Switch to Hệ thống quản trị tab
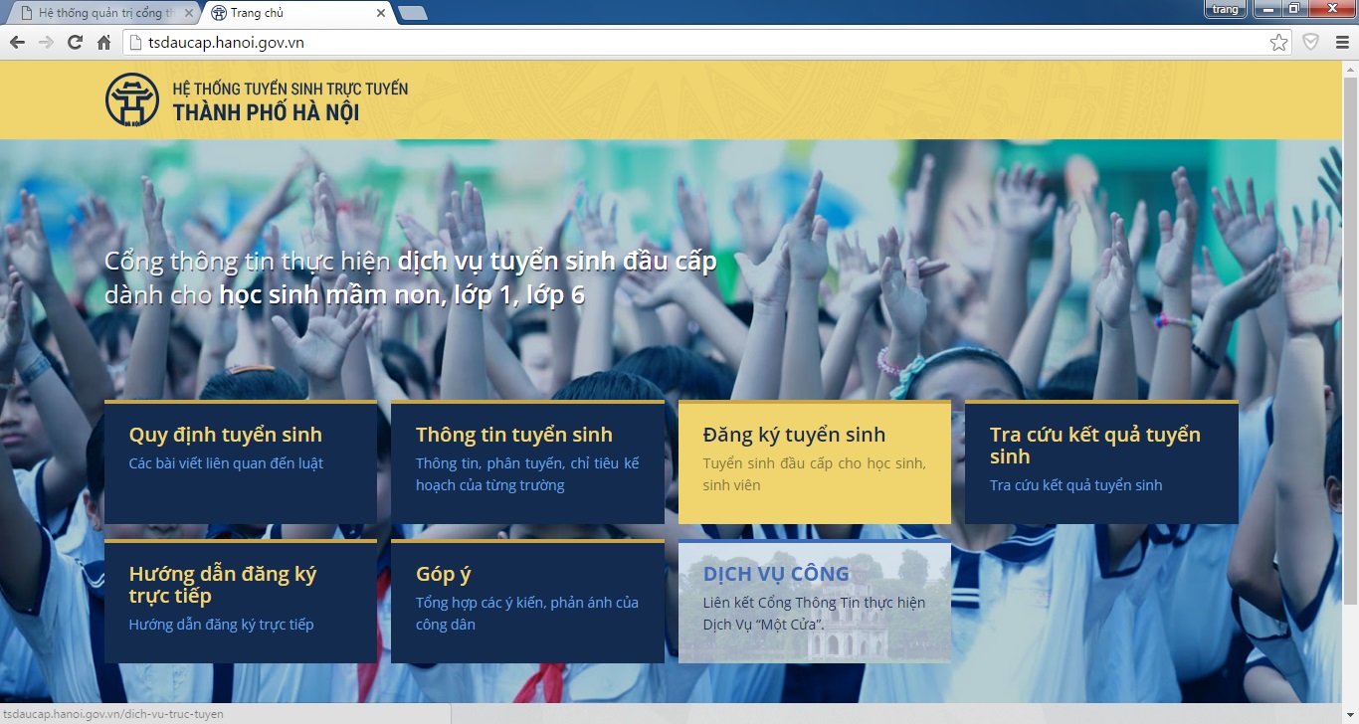Viewport: 1359px width, 724px height. (99, 13)
